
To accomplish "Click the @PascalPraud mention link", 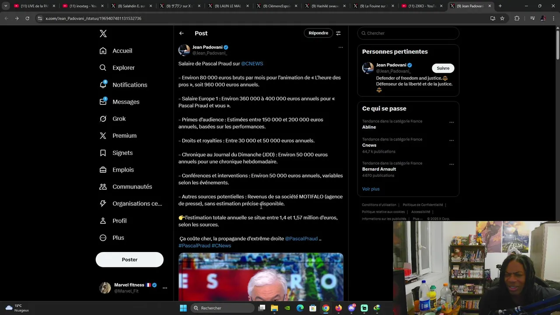I will point(301,238).
